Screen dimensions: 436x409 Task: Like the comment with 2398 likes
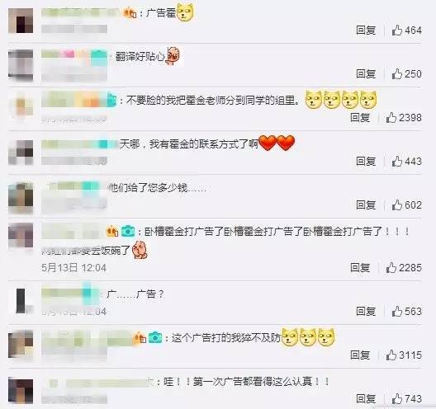click(x=391, y=118)
